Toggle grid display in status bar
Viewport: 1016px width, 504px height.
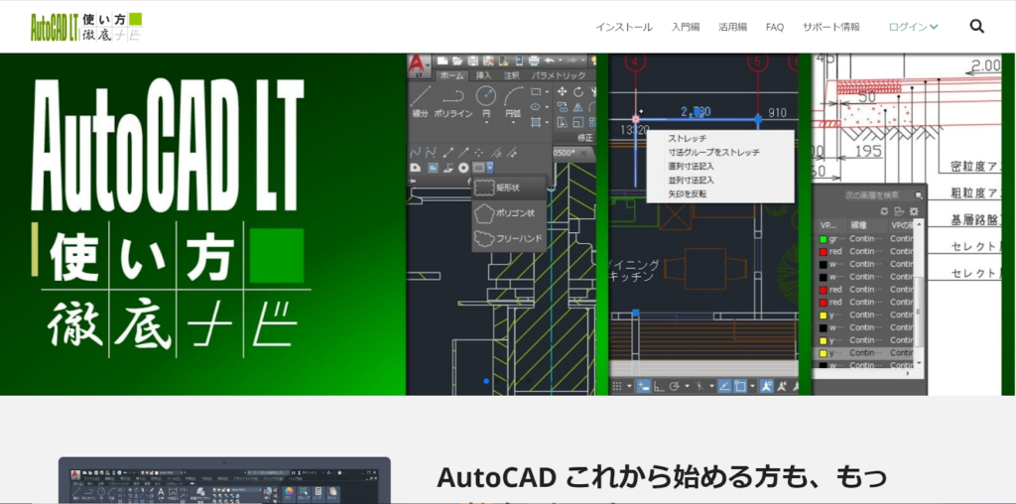tap(617, 386)
